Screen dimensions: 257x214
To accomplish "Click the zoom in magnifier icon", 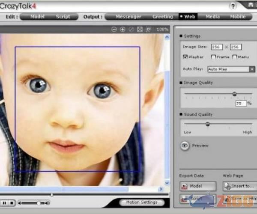I will pos(123,30).
